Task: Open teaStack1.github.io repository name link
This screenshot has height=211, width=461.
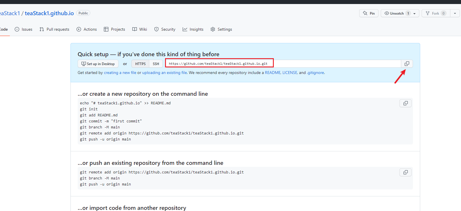Action: (49, 13)
